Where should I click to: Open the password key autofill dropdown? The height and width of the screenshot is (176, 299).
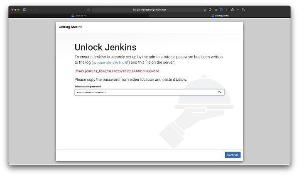click(x=220, y=92)
